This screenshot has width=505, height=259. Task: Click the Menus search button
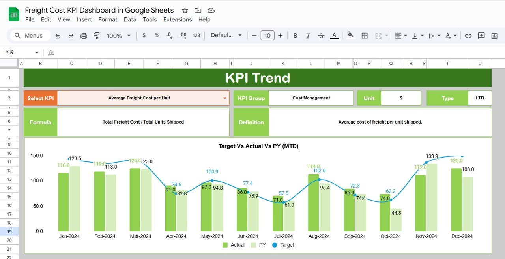pos(30,35)
